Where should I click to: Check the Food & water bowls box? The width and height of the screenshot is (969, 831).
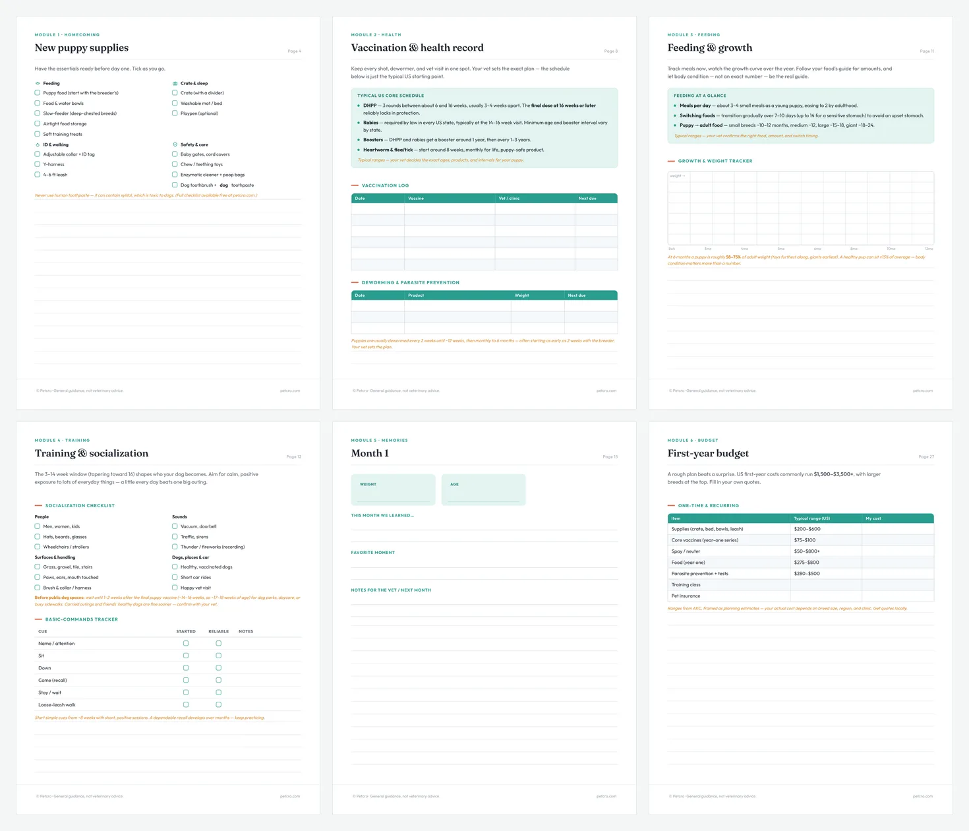point(38,104)
